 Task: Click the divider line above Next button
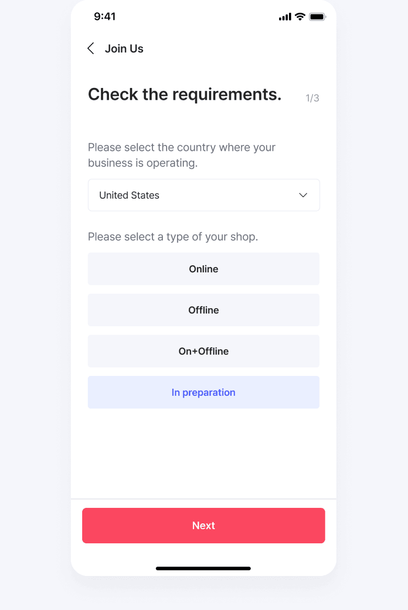(204, 499)
